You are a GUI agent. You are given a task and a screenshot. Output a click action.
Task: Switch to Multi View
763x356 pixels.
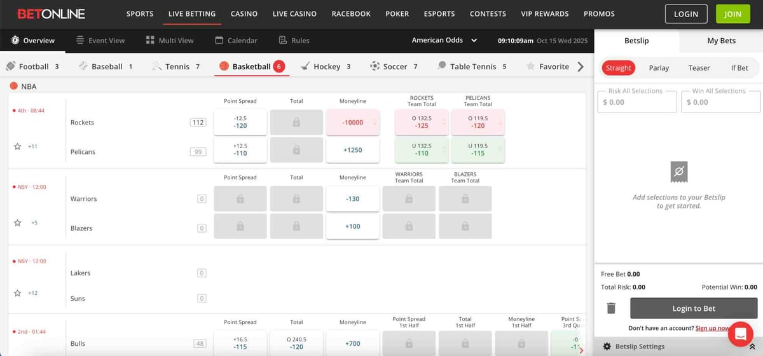(x=169, y=40)
